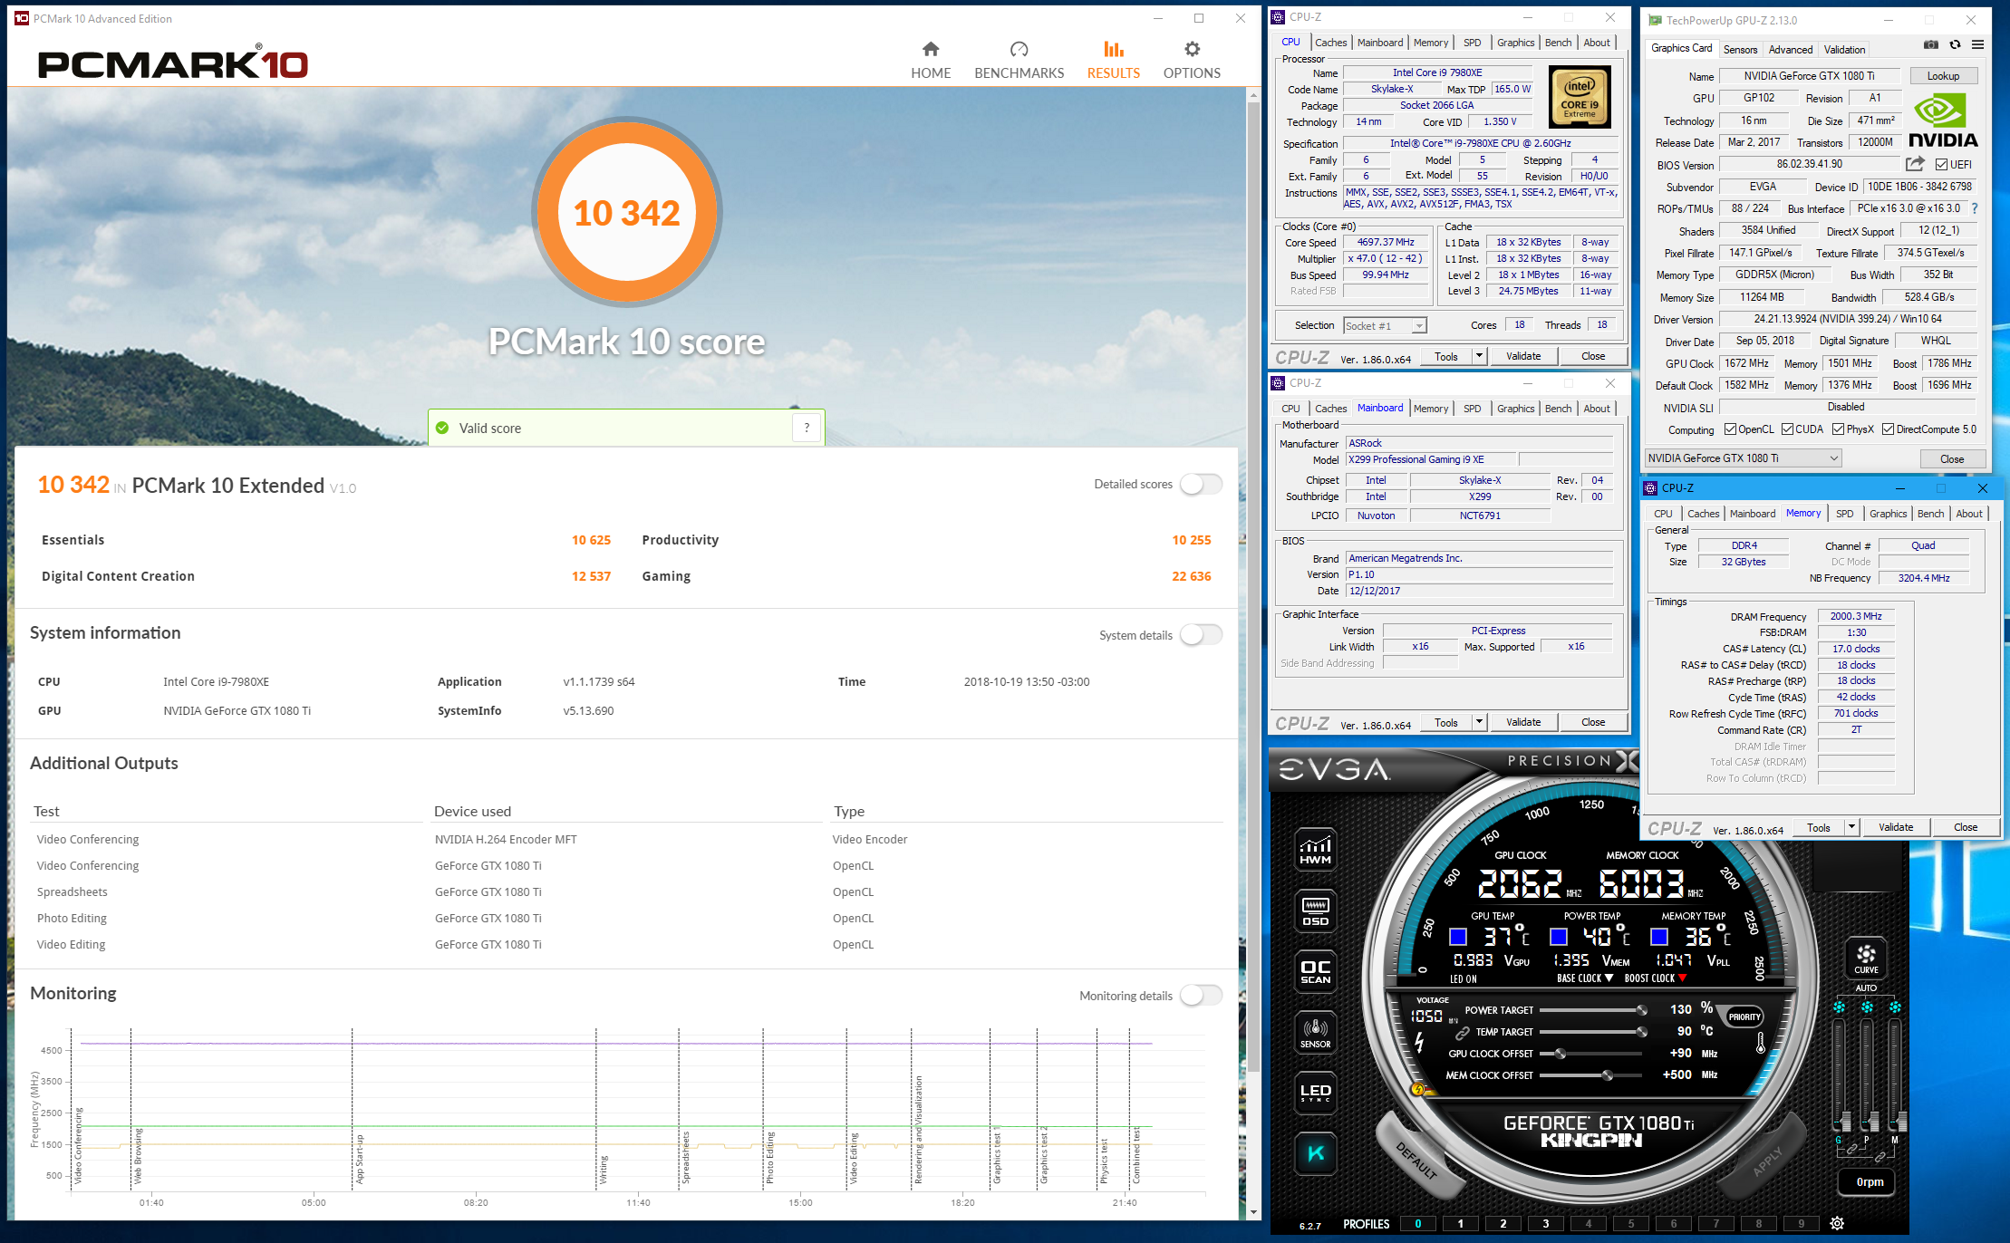This screenshot has width=2010, height=1243.
Task: Open Tools dropdown arrow in CPU-Z Memory window
Action: click(1851, 827)
